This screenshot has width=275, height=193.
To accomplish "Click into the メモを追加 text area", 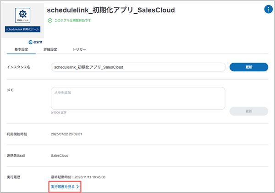I will tap(137, 98).
